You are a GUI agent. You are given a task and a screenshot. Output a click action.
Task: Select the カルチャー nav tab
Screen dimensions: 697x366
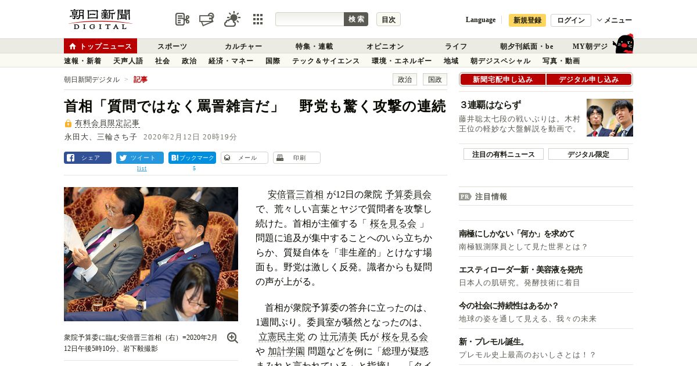point(243,46)
